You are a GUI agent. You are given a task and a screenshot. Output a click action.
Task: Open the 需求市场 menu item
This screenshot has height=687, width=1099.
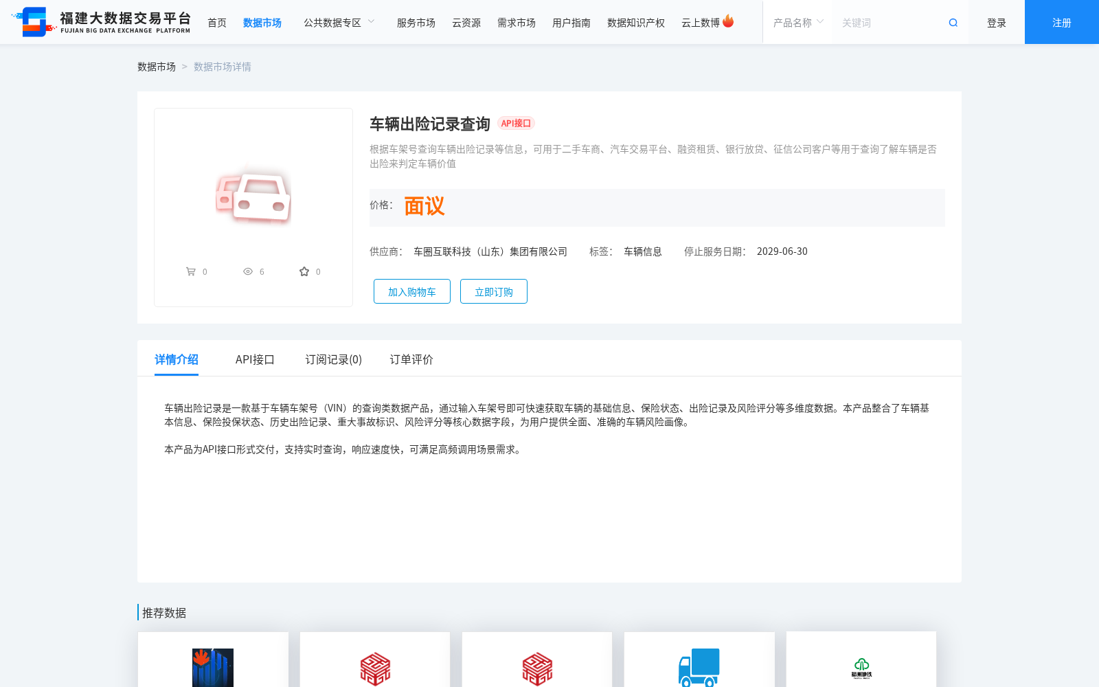(x=517, y=23)
